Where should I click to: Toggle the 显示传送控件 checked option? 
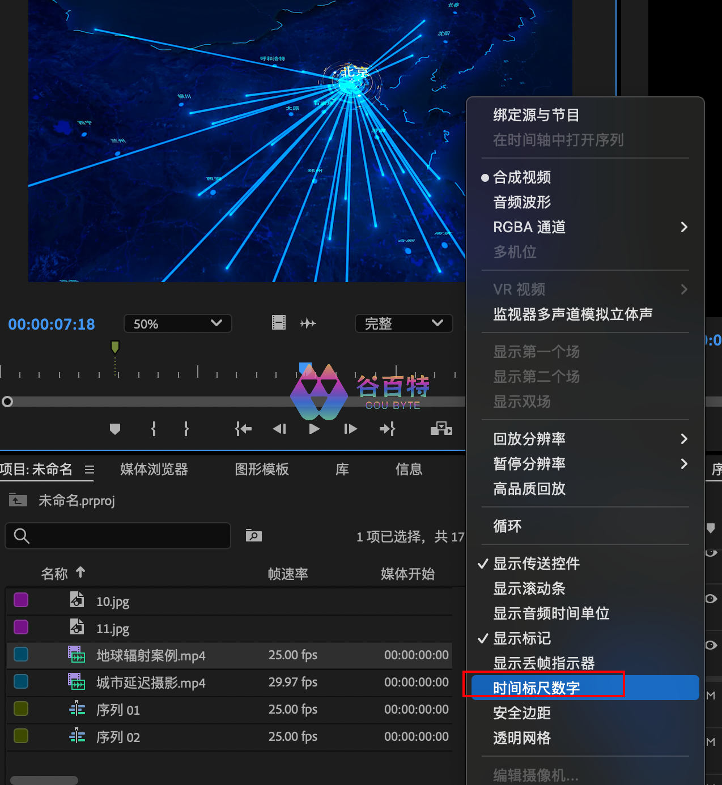pos(536,564)
